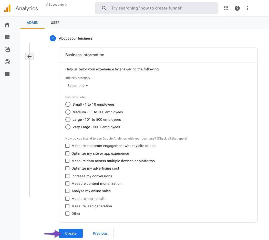Open the Explore icon in sidebar
The width and height of the screenshot is (269, 240).
click(x=7, y=49)
